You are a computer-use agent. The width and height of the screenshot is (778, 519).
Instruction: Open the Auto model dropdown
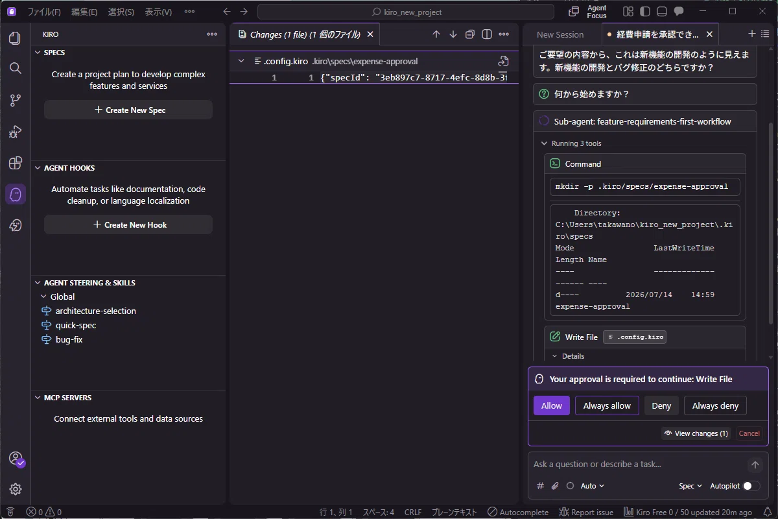click(593, 486)
